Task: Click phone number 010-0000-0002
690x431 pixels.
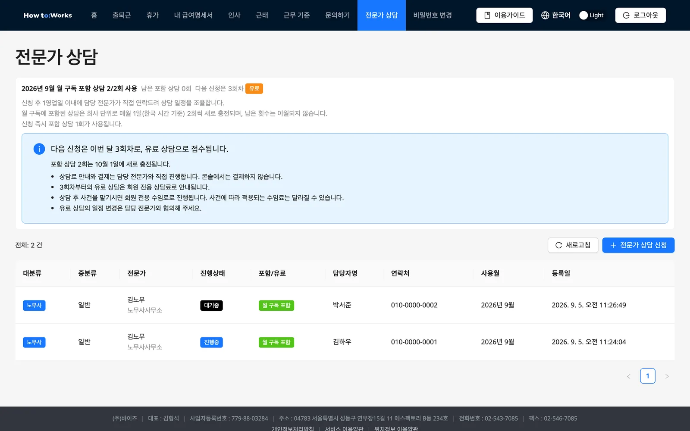Action: pos(414,305)
